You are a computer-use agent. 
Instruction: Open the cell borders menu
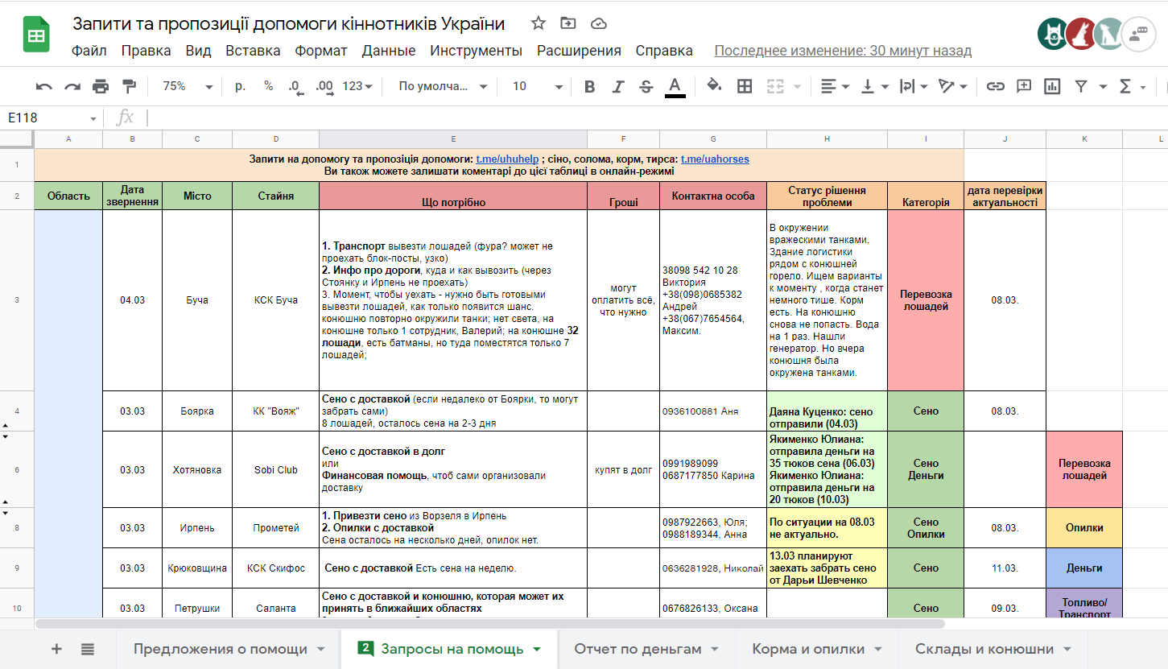[x=745, y=86]
